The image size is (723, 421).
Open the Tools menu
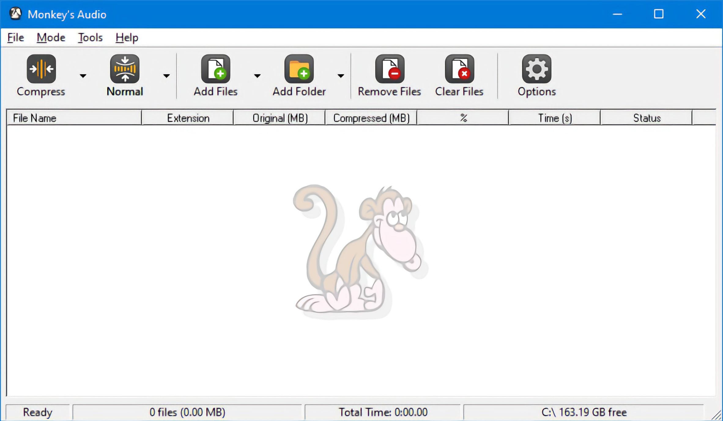coord(90,37)
